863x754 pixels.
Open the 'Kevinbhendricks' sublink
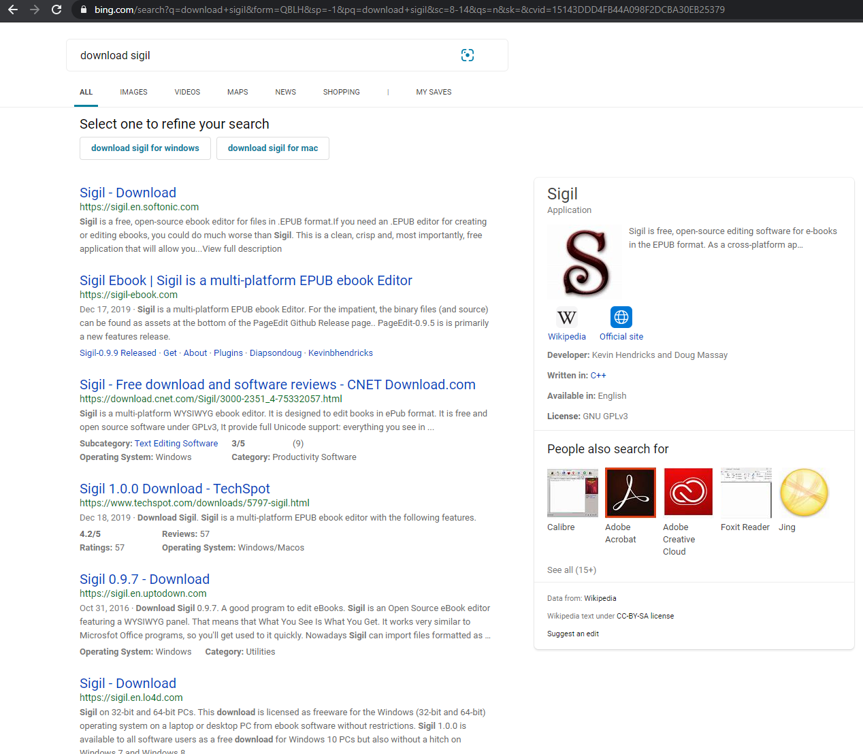point(340,353)
